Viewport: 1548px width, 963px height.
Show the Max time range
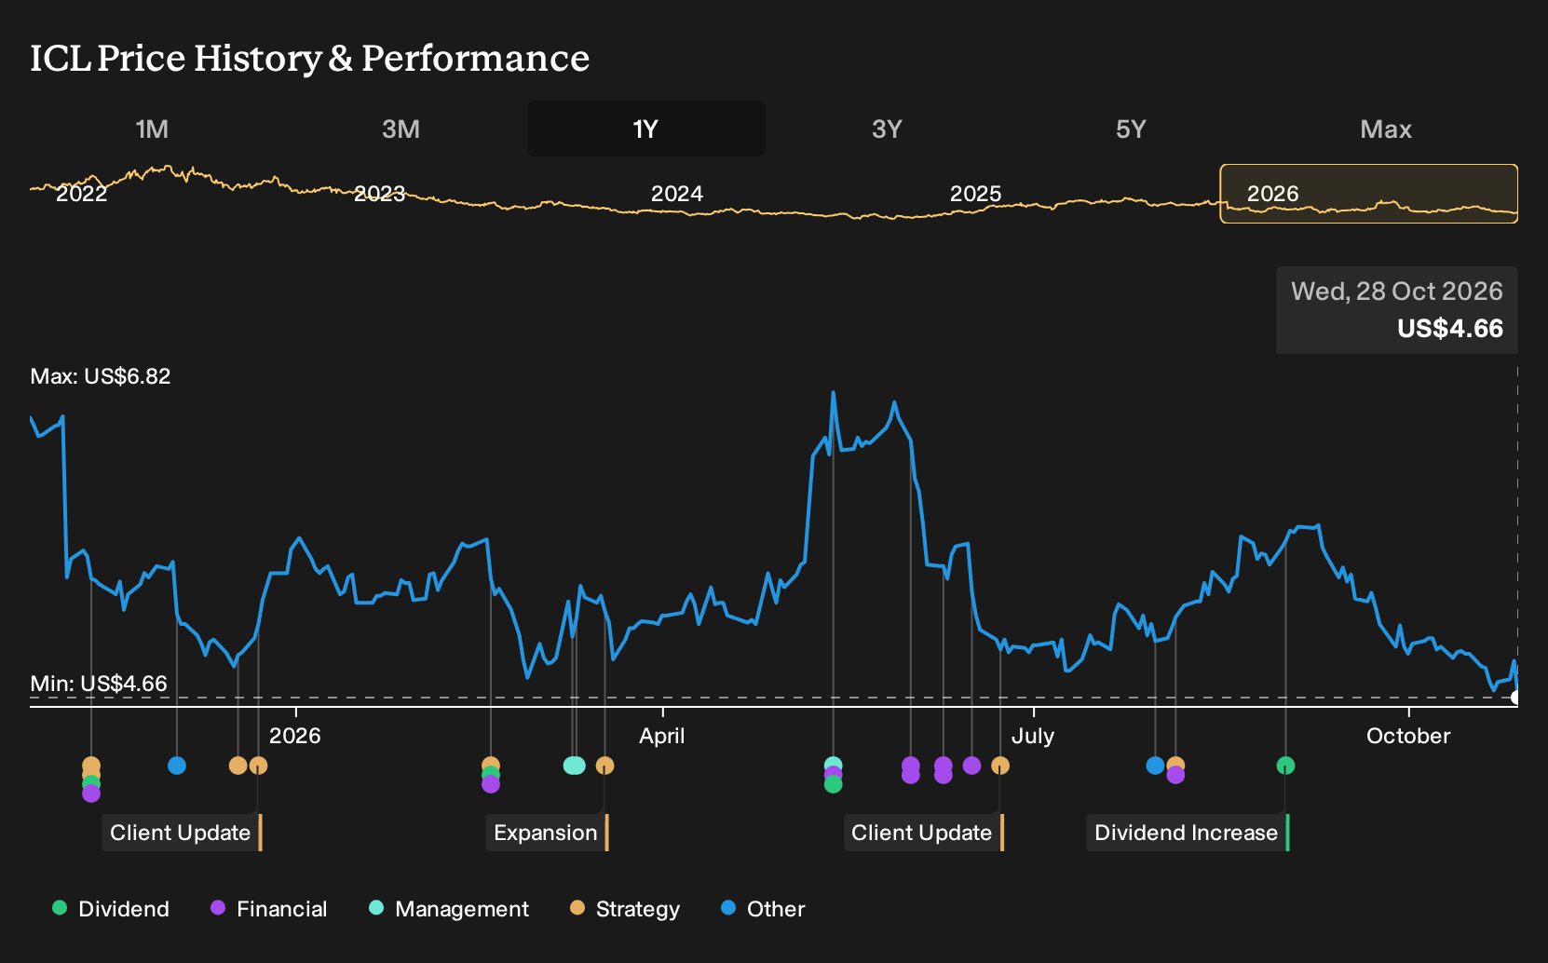(x=1386, y=129)
